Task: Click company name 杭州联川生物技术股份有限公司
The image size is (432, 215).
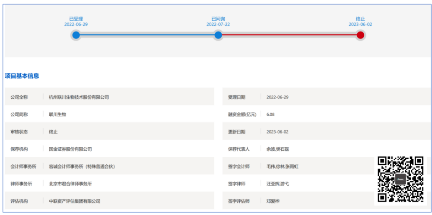Action: coord(79,97)
